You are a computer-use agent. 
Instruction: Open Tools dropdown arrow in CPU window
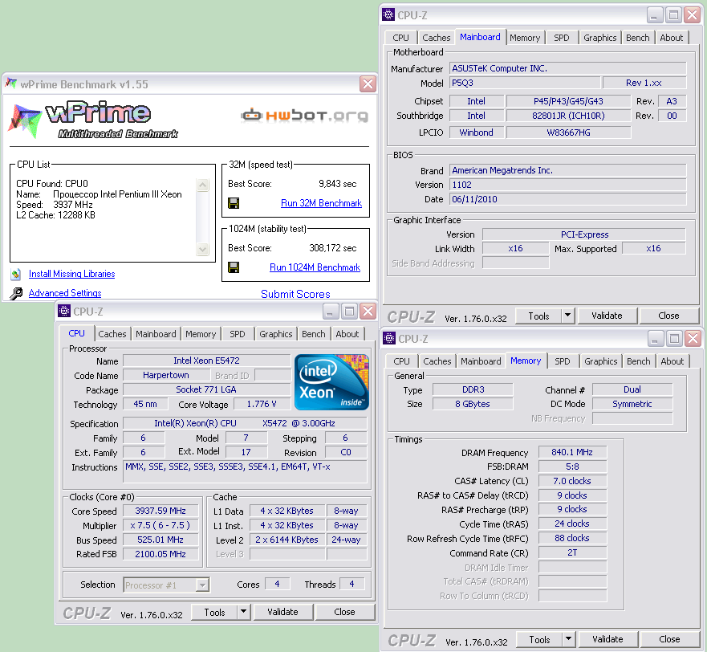click(243, 612)
